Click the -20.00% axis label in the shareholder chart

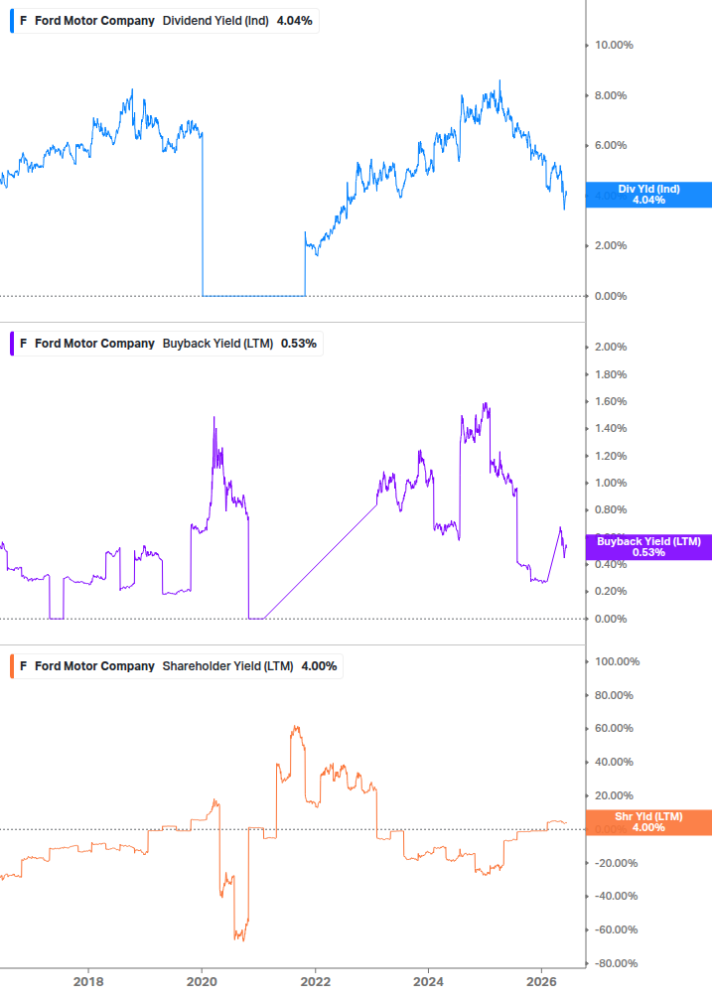[x=616, y=863]
